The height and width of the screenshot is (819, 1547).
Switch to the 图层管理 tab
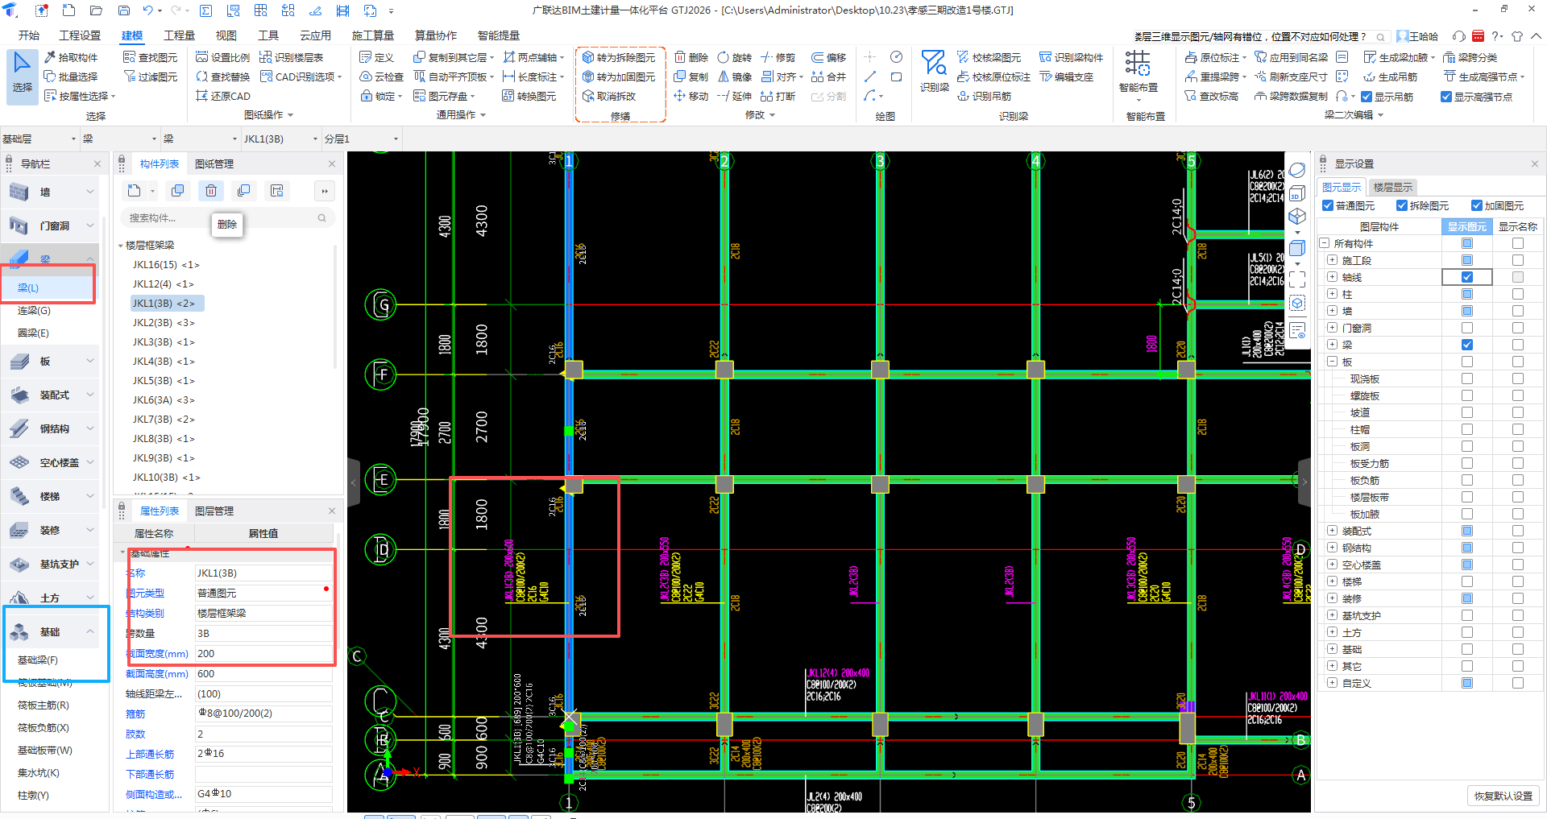click(214, 511)
